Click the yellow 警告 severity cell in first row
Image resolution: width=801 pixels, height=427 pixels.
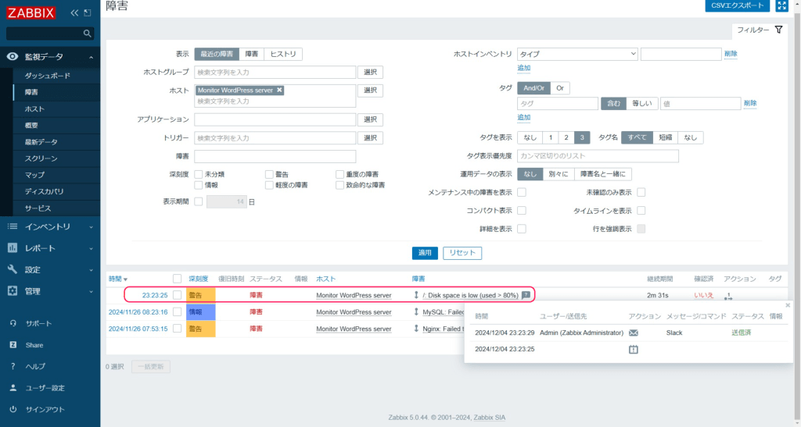[200, 295]
